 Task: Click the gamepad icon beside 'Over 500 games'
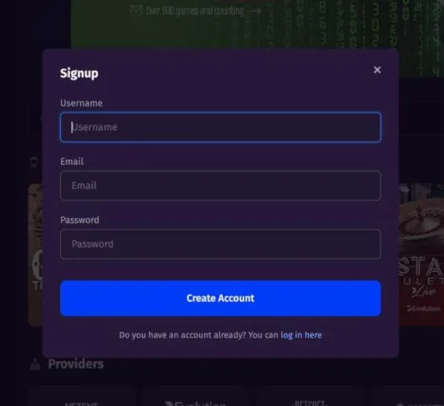pos(136,11)
